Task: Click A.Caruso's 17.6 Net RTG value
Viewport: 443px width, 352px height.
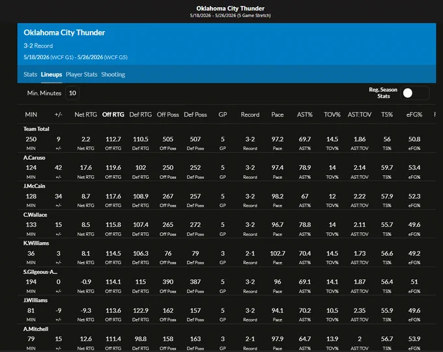Action: click(x=85, y=168)
